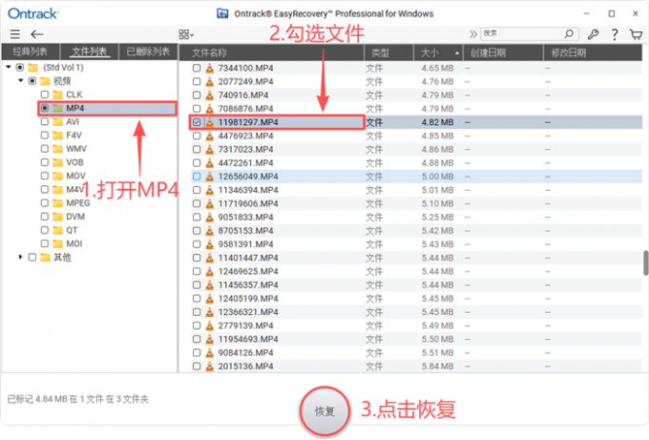This screenshot has width=649, height=440.
Task: Select file name 11456357.MP4
Action: tap(248, 284)
